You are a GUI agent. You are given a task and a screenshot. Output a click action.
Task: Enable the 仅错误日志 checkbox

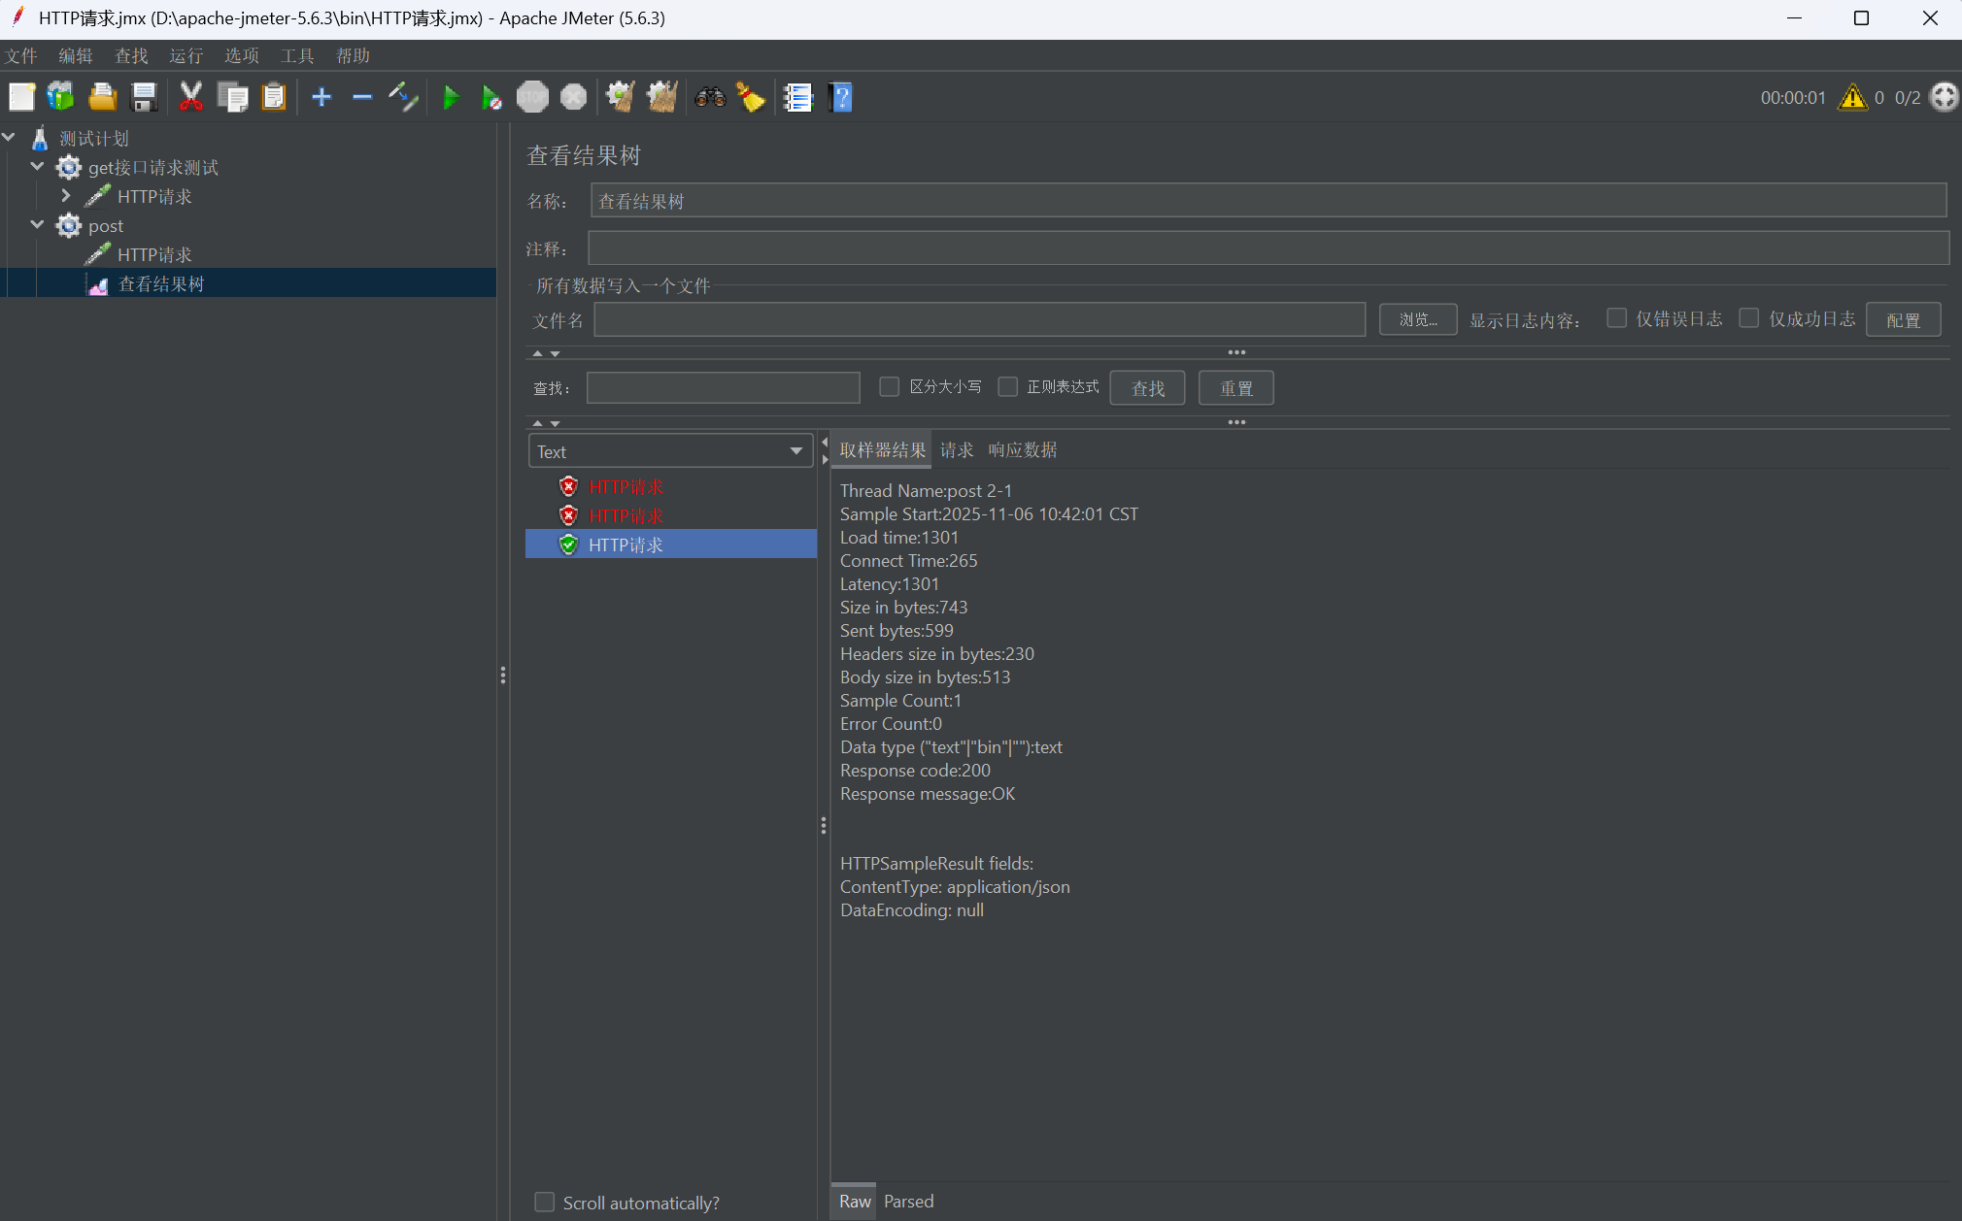click(x=1617, y=318)
